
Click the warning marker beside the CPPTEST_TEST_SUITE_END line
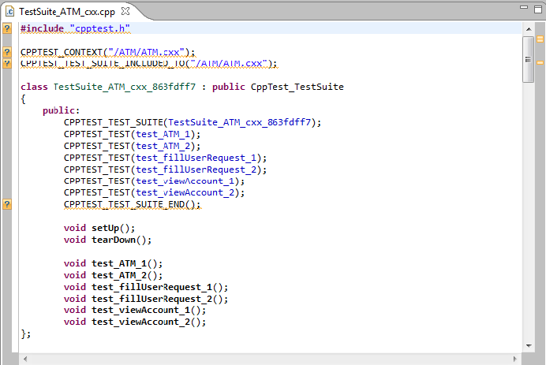click(x=7, y=204)
